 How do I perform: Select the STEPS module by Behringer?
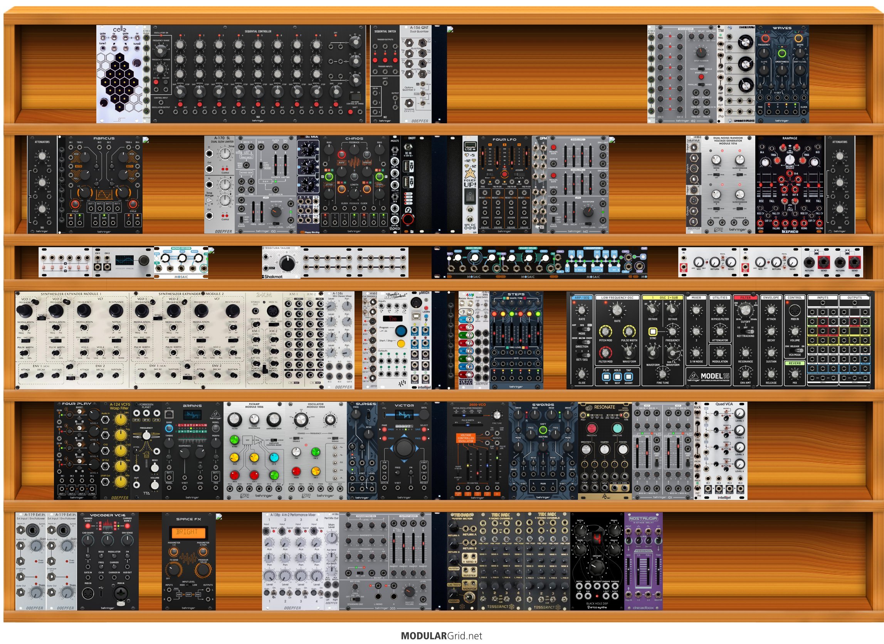(x=516, y=340)
